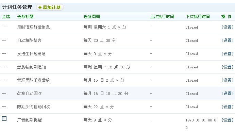Open 设置 for 勋章自动回收
The image size is (235, 133).
pyautogui.click(x=228, y=94)
